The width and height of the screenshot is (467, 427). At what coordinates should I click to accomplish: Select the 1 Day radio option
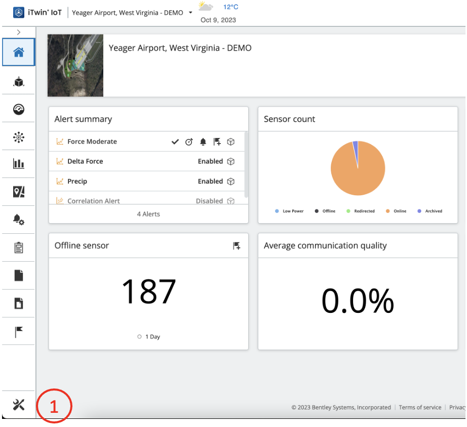(139, 336)
